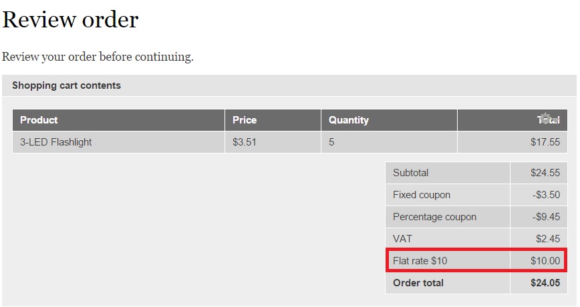Click the Product column header

[x=39, y=120]
